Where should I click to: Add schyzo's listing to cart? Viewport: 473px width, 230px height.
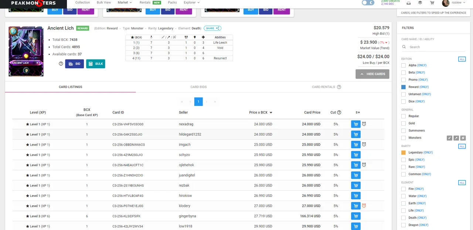(x=355, y=155)
